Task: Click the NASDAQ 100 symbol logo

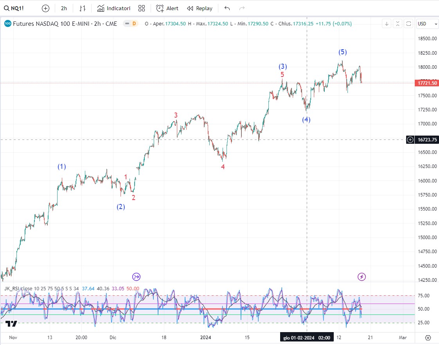Action: [7, 23]
